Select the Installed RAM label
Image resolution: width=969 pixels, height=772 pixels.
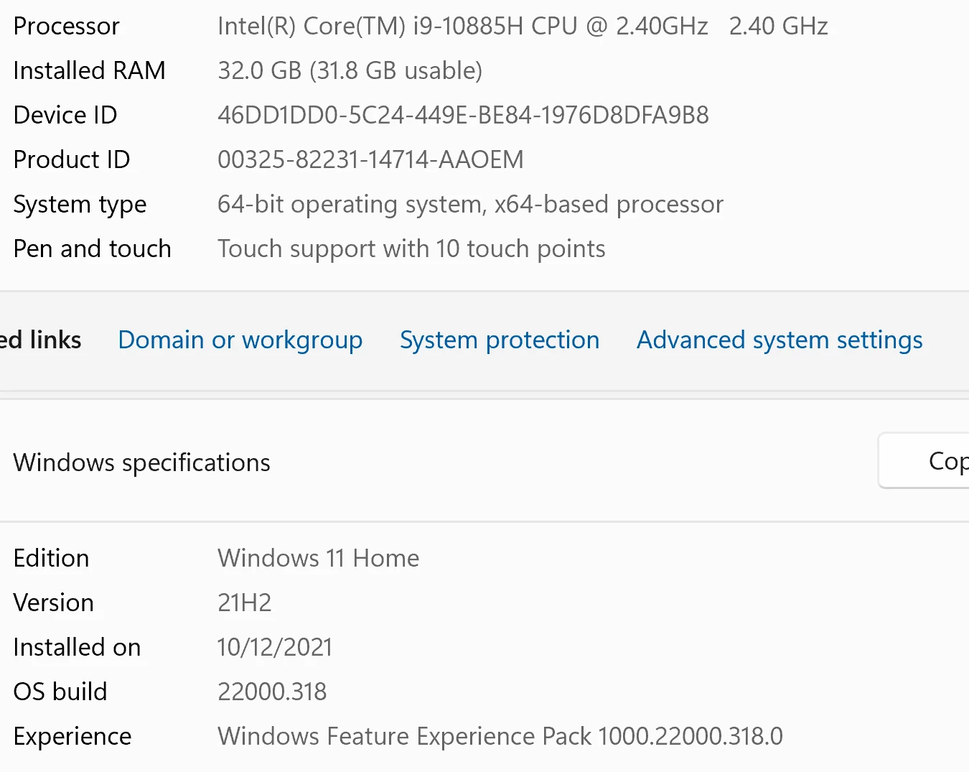tap(89, 70)
